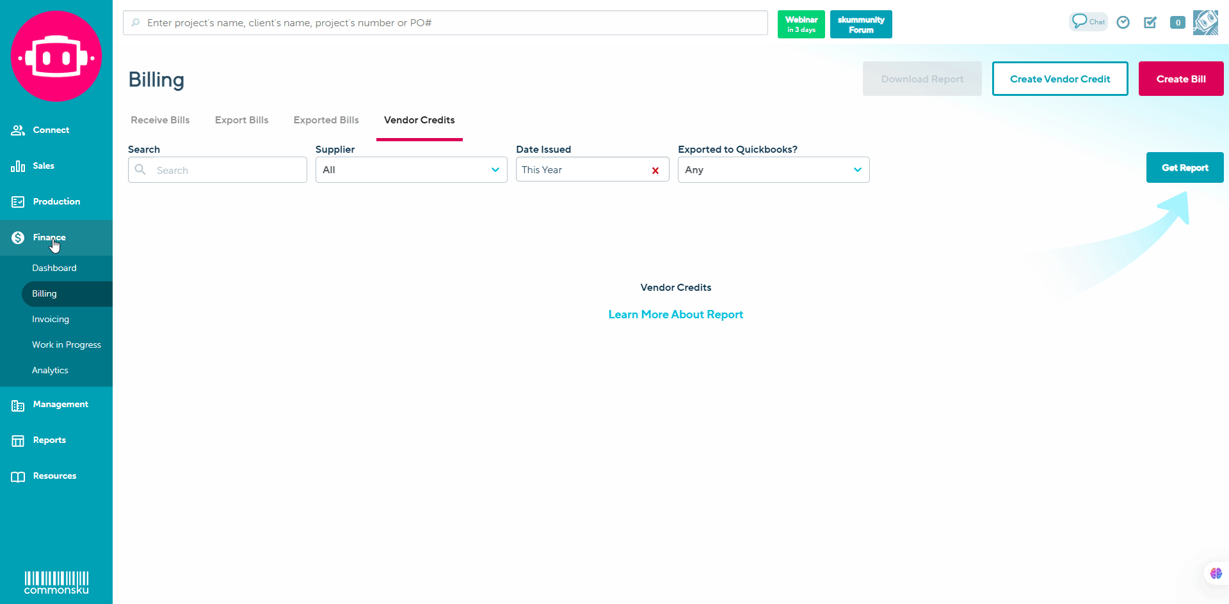
Task: Click the clock reminders icon in header
Action: coord(1123,22)
